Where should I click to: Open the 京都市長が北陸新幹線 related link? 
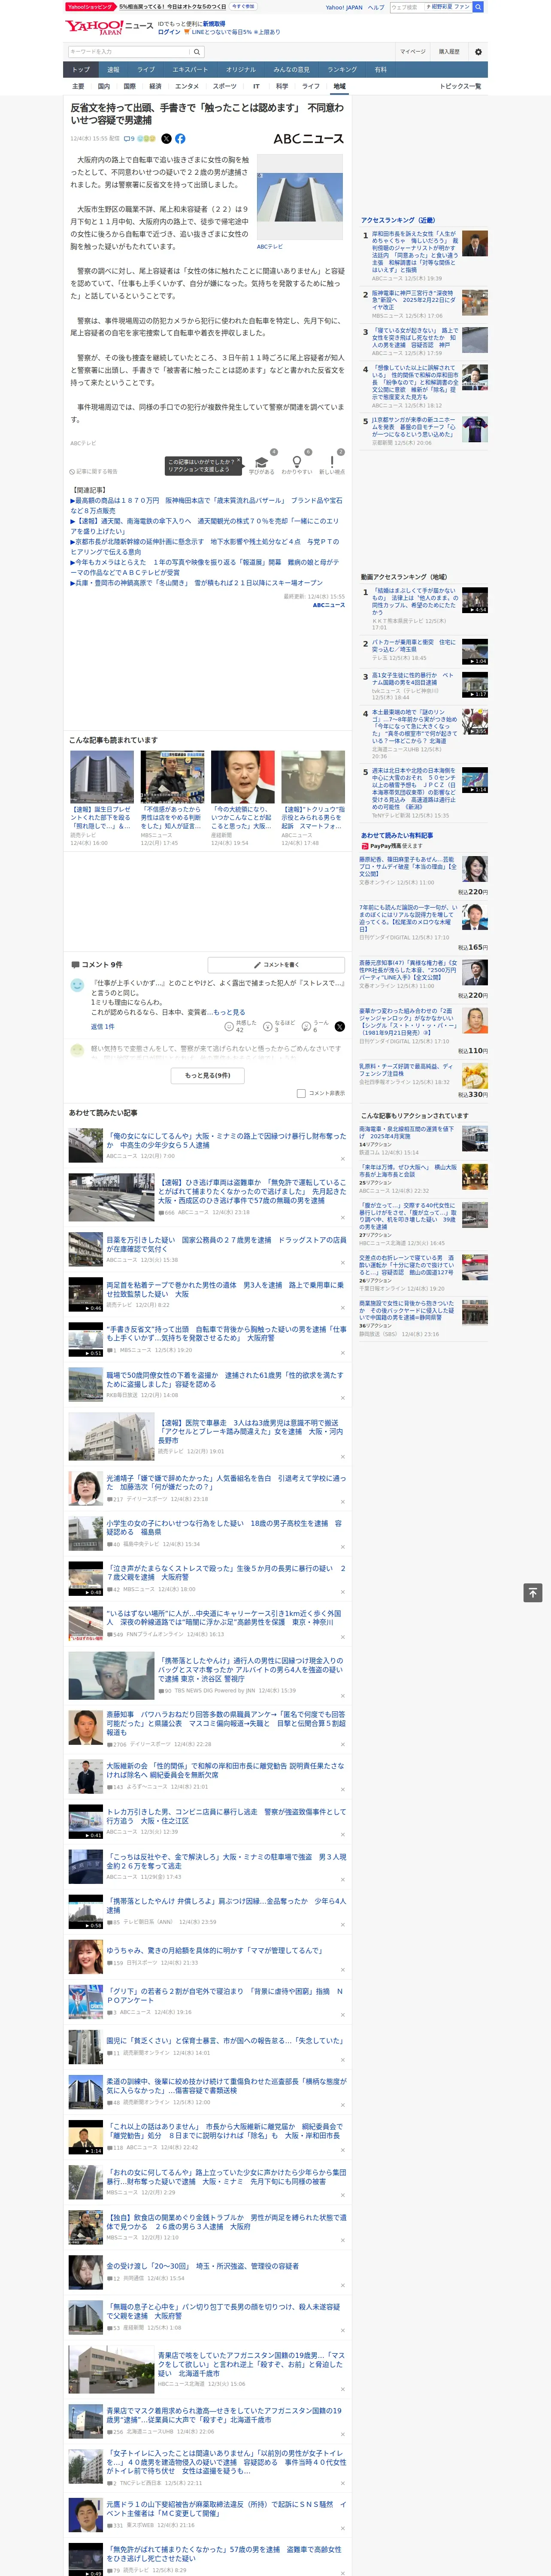click(x=206, y=547)
